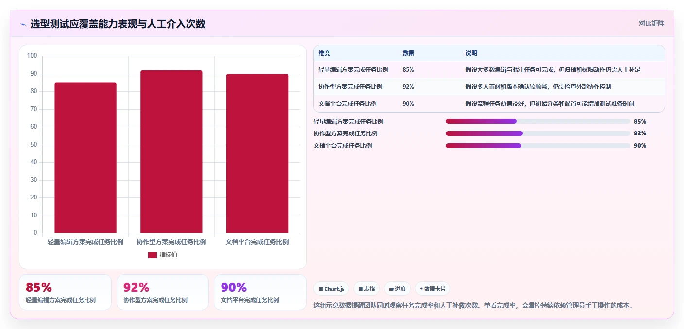Click the 协作型方案 bar in chart

click(171, 151)
